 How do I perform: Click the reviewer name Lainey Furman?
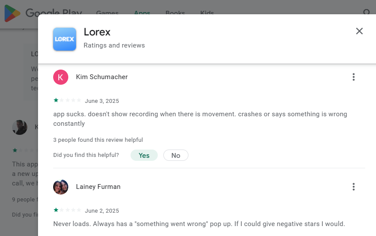(x=98, y=187)
